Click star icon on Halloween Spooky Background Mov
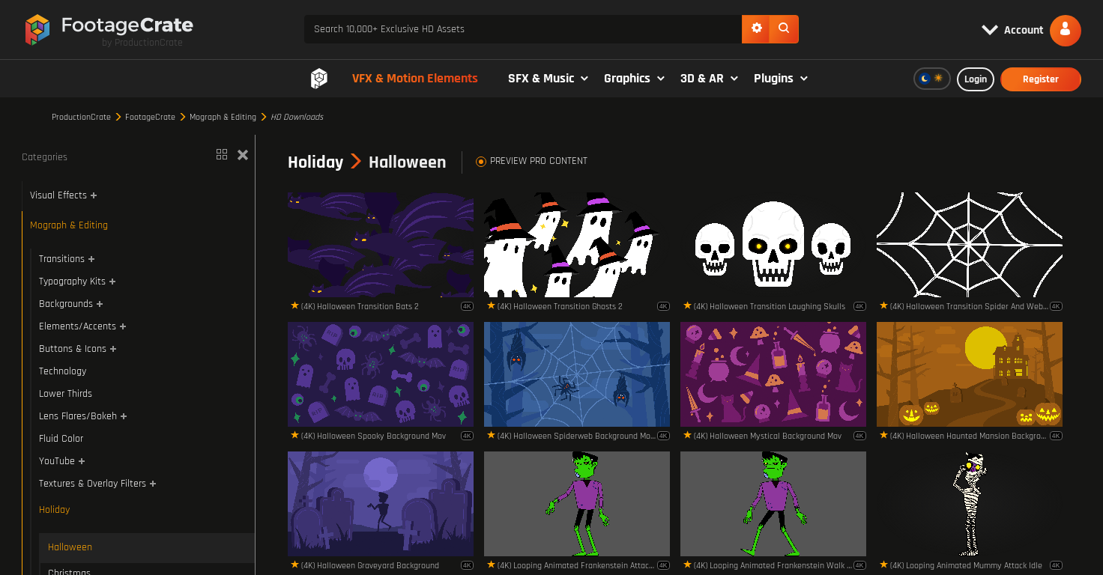The height and width of the screenshot is (575, 1103). (294, 435)
